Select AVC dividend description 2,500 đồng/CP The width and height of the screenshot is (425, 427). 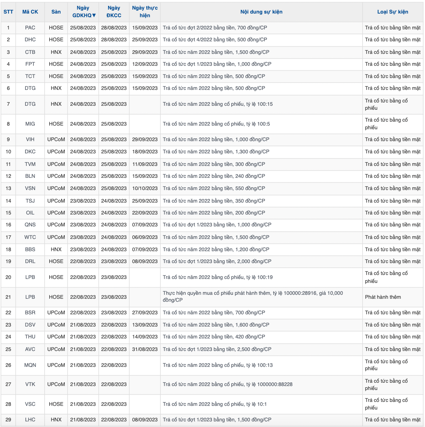click(x=217, y=349)
